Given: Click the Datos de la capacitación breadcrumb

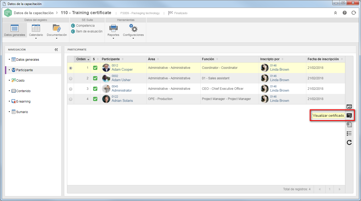Looking at the screenshot, I should (x=33, y=13).
